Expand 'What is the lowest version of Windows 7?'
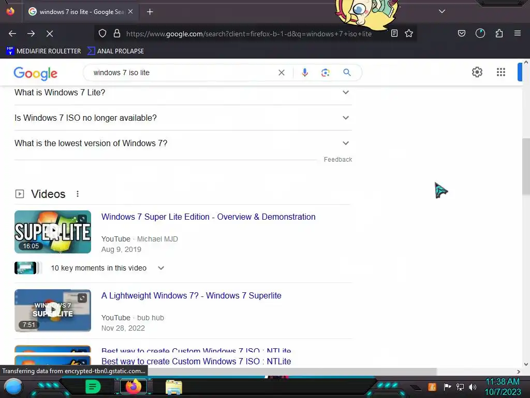Image resolution: width=530 pixels, height=398 pixels. coord(183,143)
